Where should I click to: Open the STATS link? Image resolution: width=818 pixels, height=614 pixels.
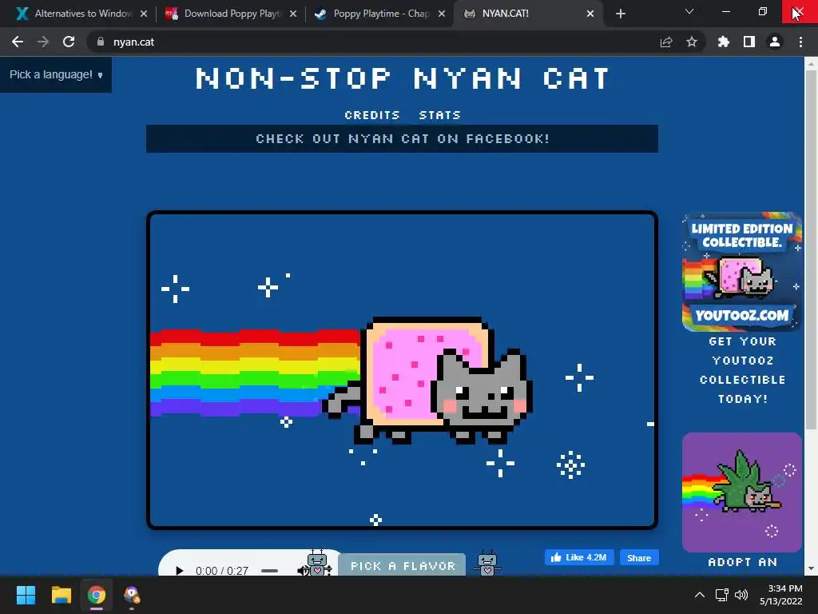pos(440,115)
